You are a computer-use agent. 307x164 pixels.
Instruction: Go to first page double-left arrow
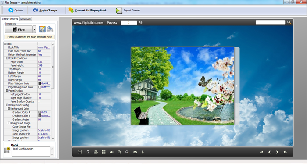click(261, 152)
